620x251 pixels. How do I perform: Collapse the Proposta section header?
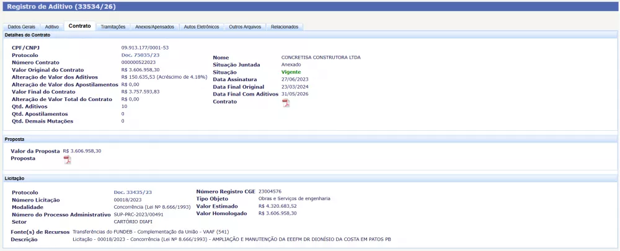(15, 139)
